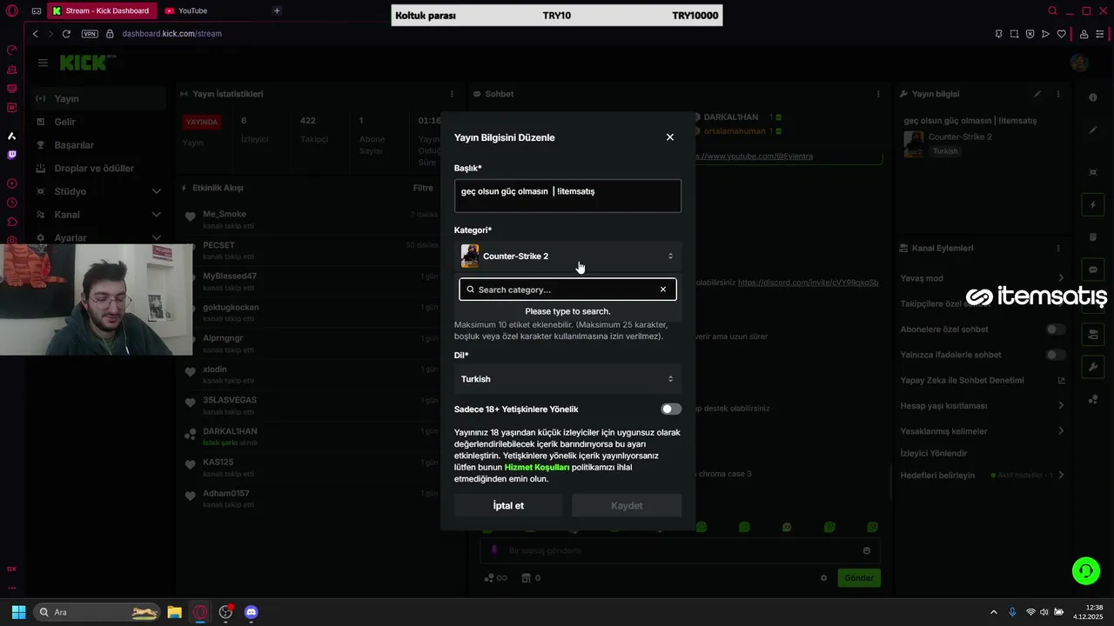
Task: Open İzleyici Yönlendir
Action: [x=934, y=453]
